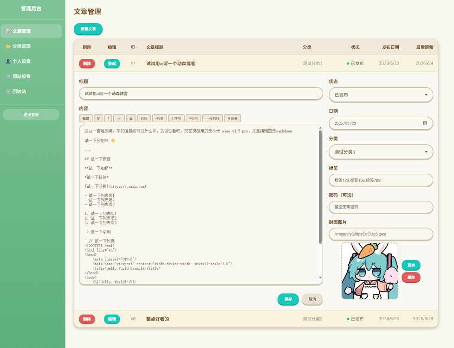Image resolution: width=454 pixels, height=348 pixels.
Task: Insert a code block with the 代码 button
Action: [x=144, y=118]
